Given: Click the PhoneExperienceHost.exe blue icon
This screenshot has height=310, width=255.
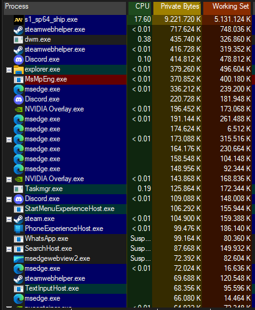Looking at the screenshot, I should point(19,228).
